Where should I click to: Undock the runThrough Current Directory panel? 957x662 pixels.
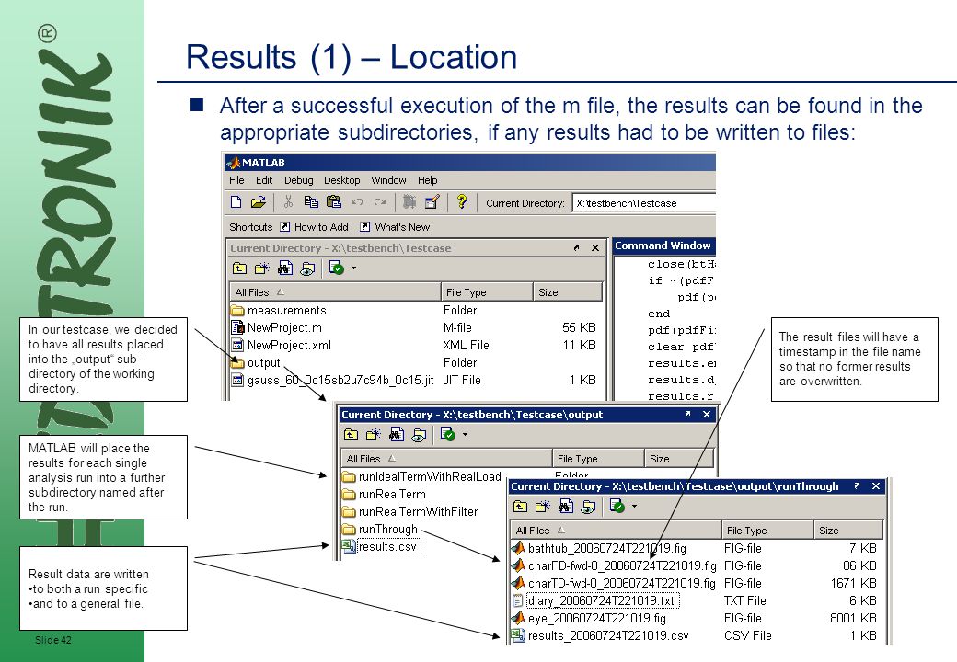pos(857,486)
